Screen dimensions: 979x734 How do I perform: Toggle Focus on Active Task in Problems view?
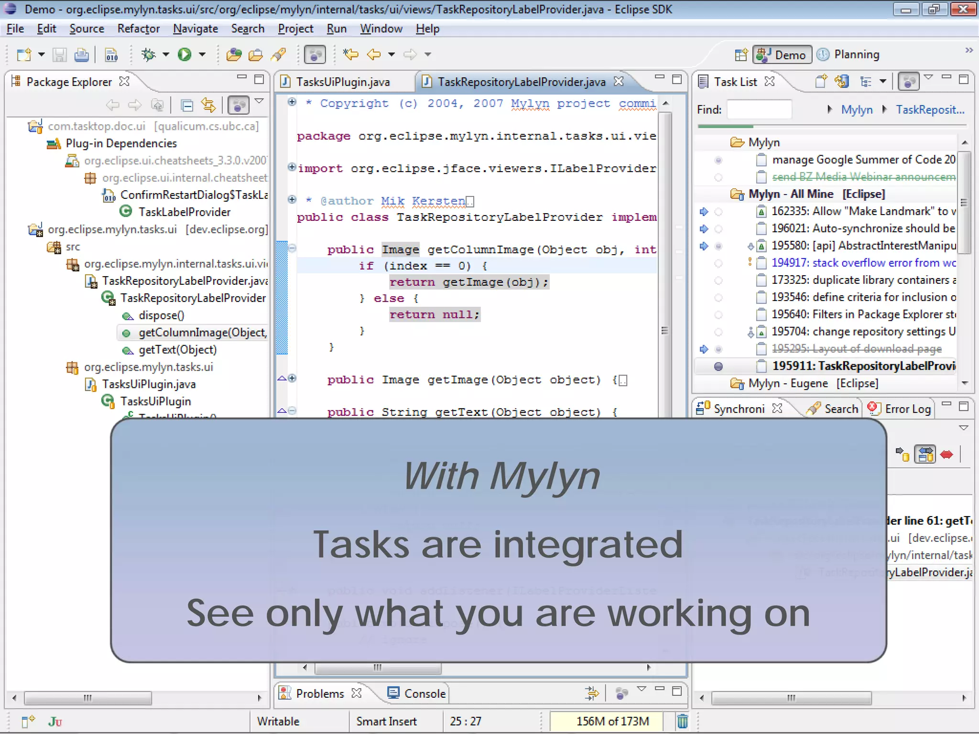point(621,693)
